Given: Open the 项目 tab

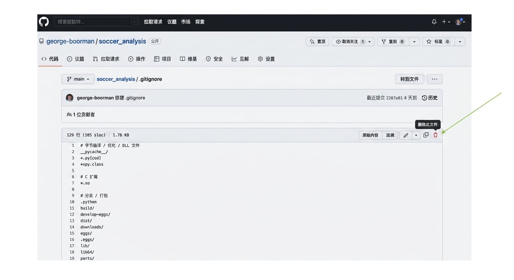Looking at the screenshot, I should point(162,59).
